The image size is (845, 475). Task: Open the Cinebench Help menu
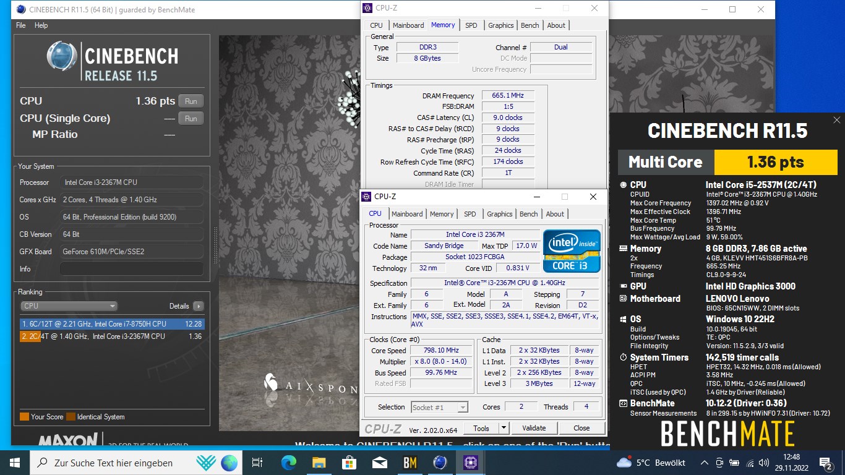(x=41, y=25)
